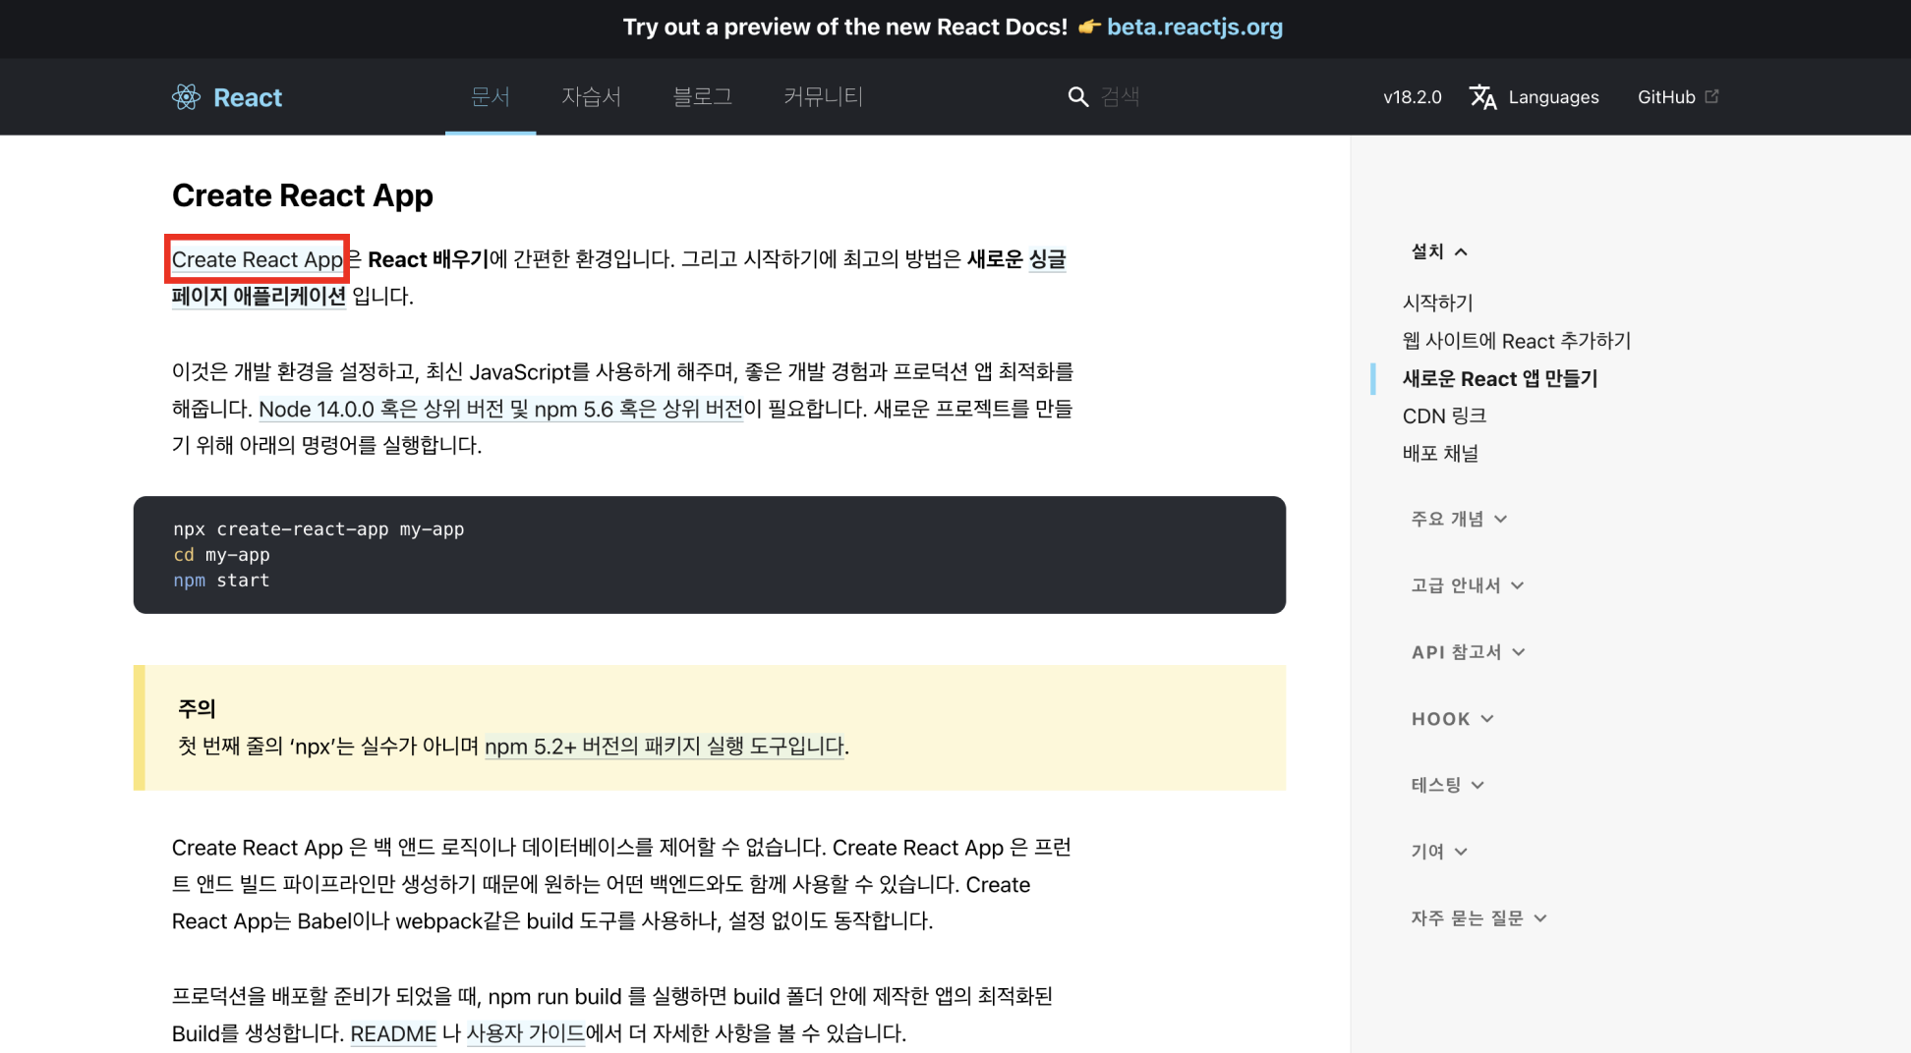Click the GitHub external link icon
This screenshot has height=1053, width=1911.
pos(1711,96)
